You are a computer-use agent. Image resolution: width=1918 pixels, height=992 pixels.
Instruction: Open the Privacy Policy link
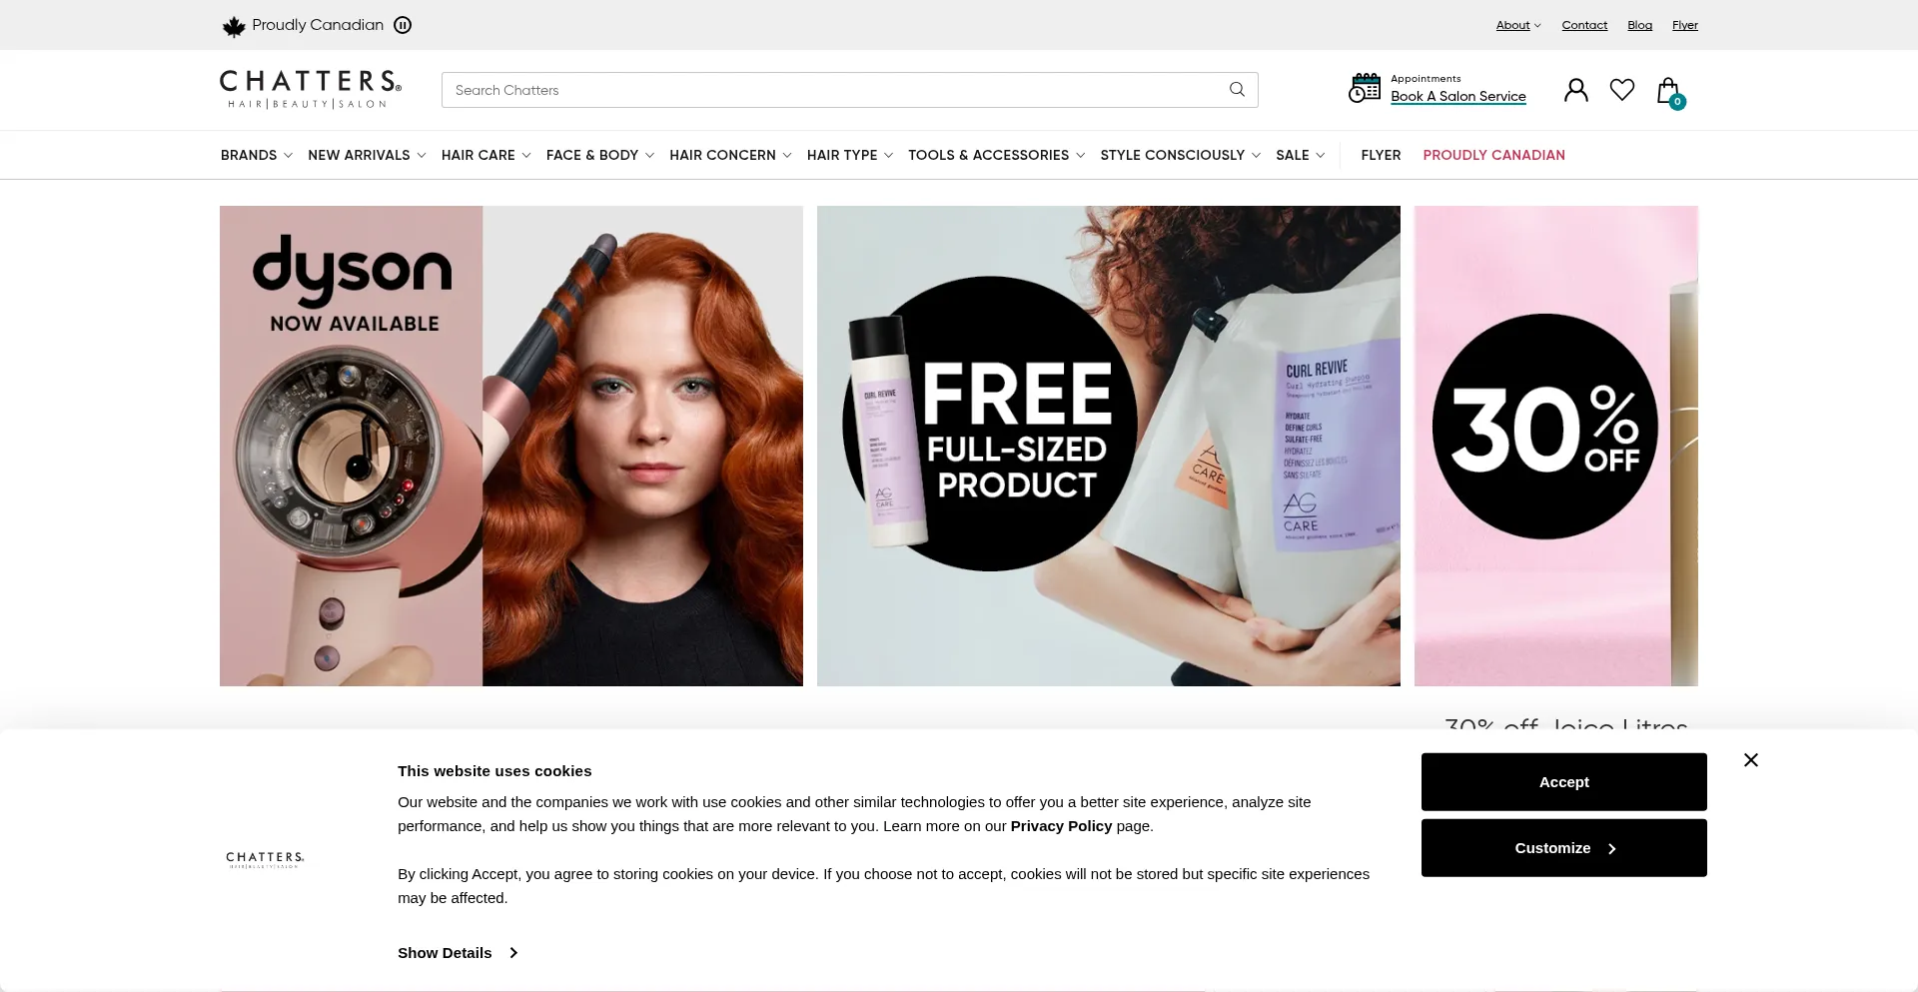click(1060, 826)
